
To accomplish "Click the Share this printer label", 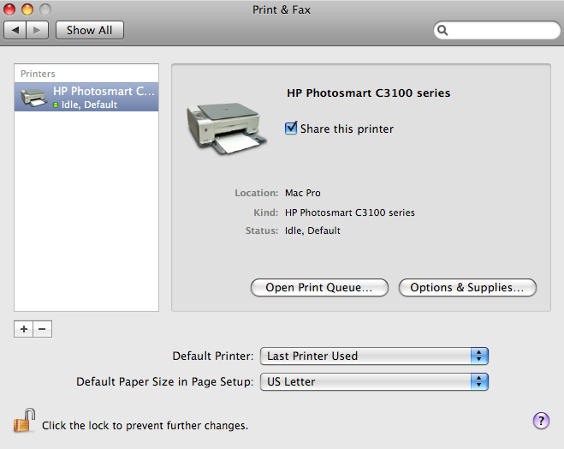I will pyautogui.click(x=347, y=129).
